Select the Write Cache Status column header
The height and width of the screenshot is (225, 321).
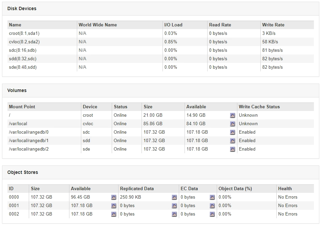(259, 107)
